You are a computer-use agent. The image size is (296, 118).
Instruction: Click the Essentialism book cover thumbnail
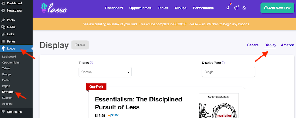(219, 106)
